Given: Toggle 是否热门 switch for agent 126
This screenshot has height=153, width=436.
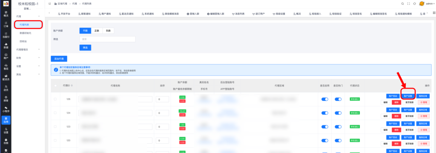Looking at the screenshot, I should tap(338, 99).
